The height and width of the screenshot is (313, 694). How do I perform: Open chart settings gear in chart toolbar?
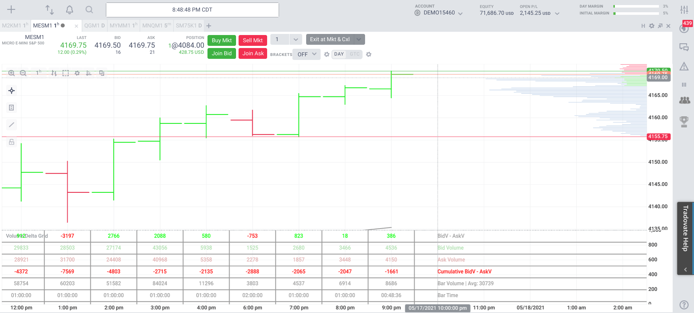[77, 73]
